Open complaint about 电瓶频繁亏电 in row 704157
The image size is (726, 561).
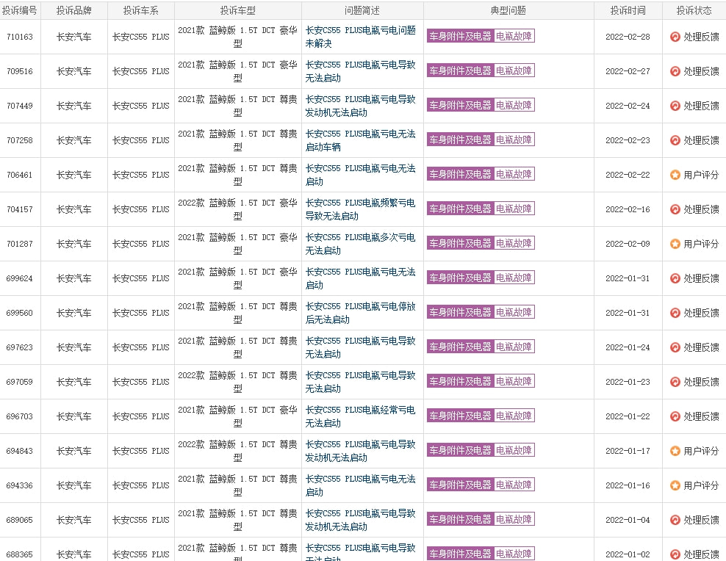pyautogui.click(x=360, y=209)
